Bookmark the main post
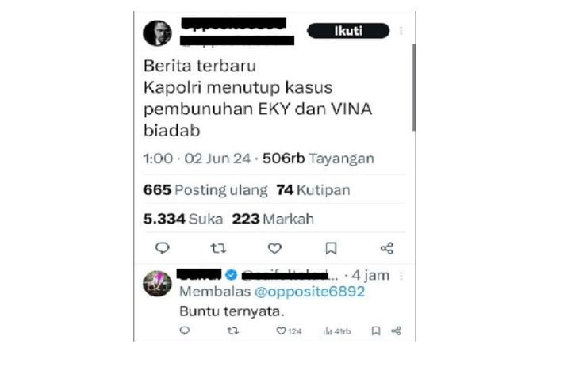579x386 pixels. pos(331,248)
